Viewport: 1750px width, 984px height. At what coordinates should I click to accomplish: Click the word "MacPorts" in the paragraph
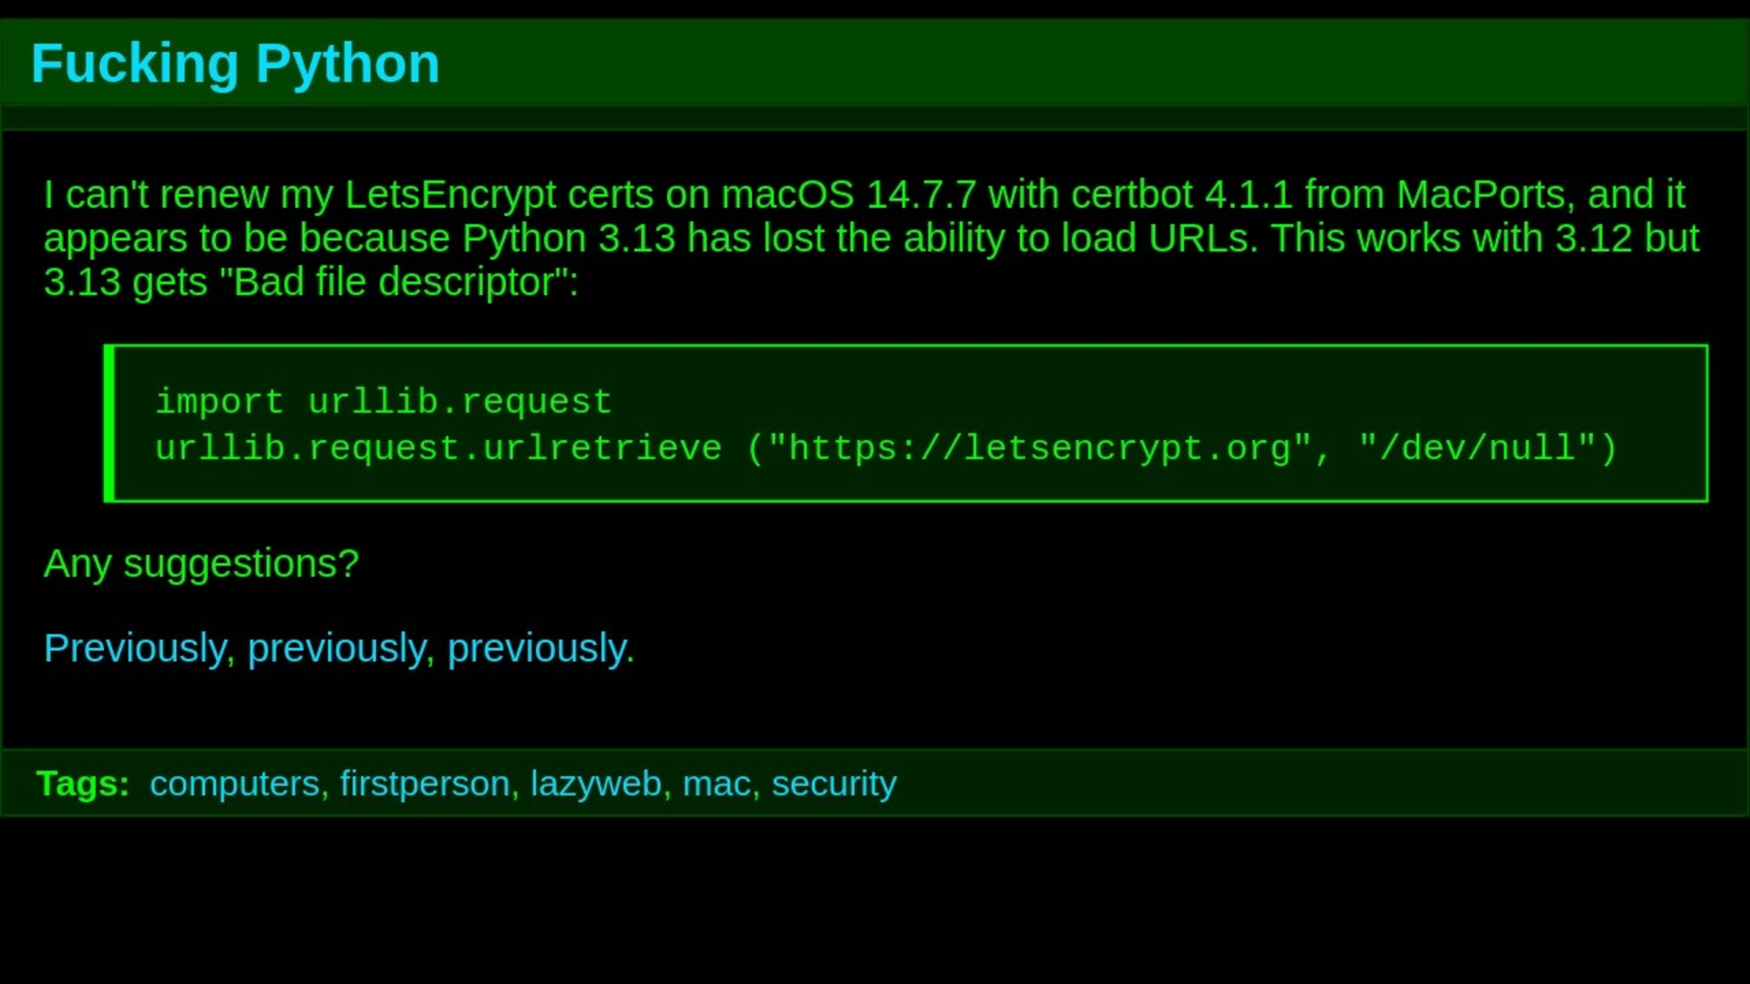[x=1480, y=195]
